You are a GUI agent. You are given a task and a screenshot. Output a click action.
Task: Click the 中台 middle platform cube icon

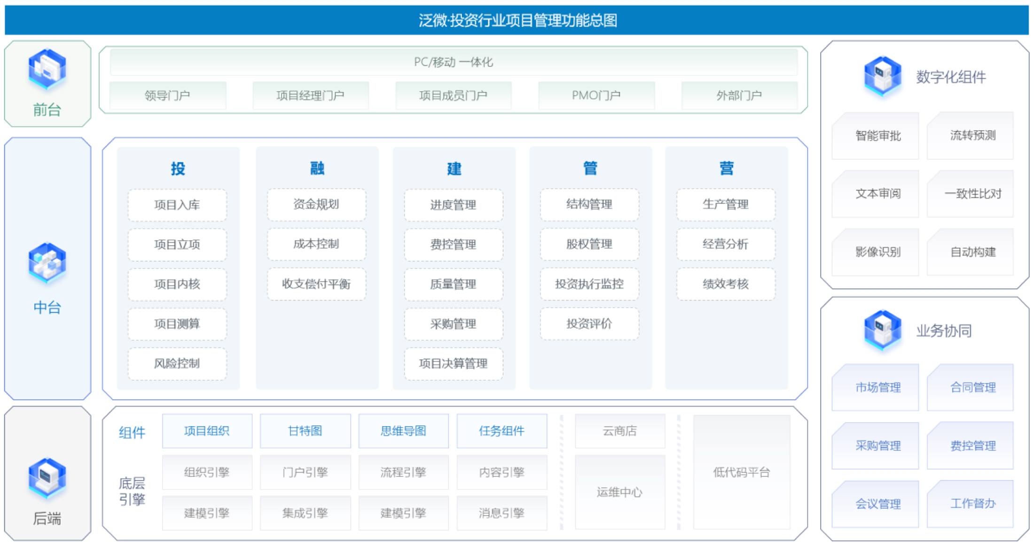click(x=47, y=263)
